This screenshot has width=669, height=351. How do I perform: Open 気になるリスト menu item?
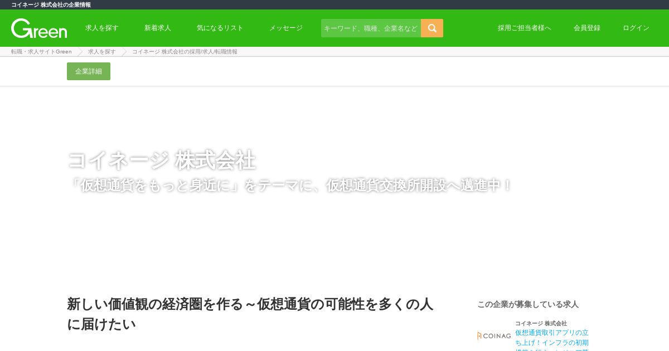[x=220, y=28]
